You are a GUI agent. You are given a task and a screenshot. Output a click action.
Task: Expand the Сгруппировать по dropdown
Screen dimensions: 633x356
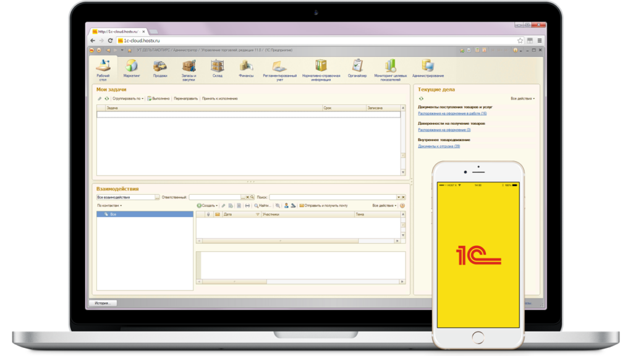point(128,98)
